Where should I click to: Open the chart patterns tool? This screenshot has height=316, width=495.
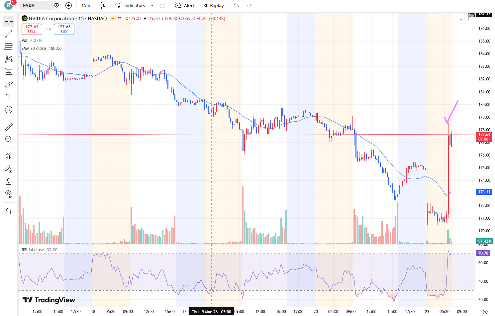[x=9, y=59]
